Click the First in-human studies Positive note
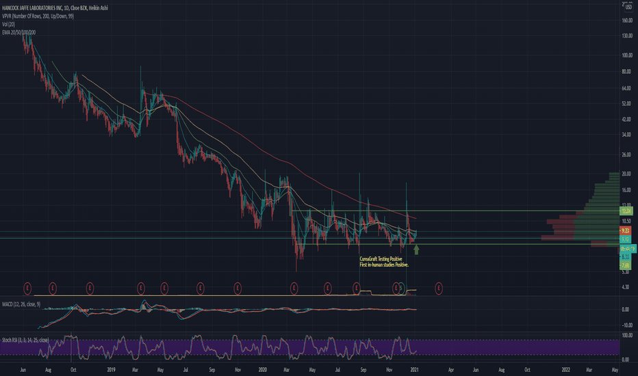Screen dimensions: 638x376 pos(384,265)
